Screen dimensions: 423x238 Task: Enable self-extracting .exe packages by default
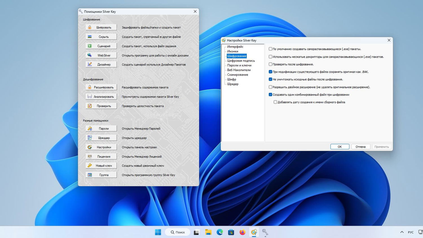(x=270, y=49)
